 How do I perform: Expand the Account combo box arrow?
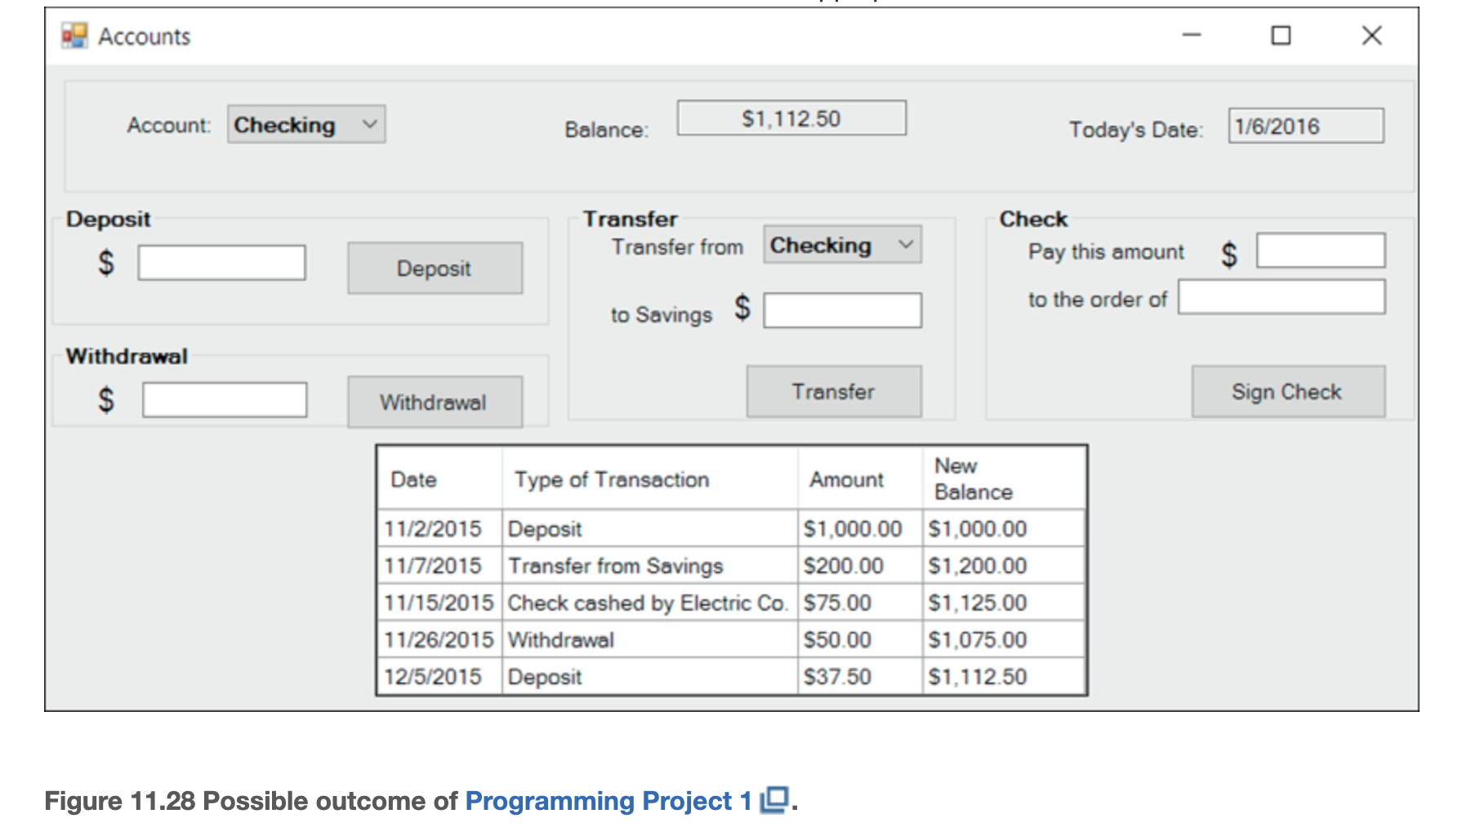point(372,124)
